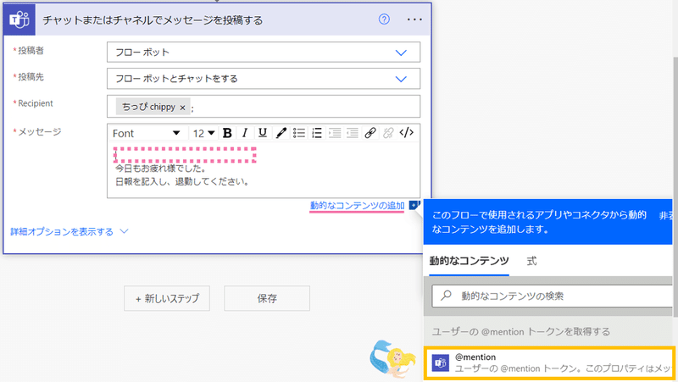
Task: Remove the chippy recipient tag
Action: pyautogui.click(x=182, y=108)
